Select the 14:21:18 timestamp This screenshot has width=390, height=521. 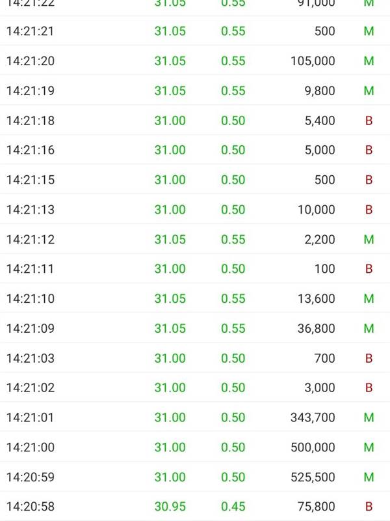(30, 120)
